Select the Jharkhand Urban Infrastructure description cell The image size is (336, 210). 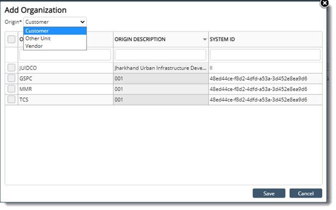tap(160, 68)
